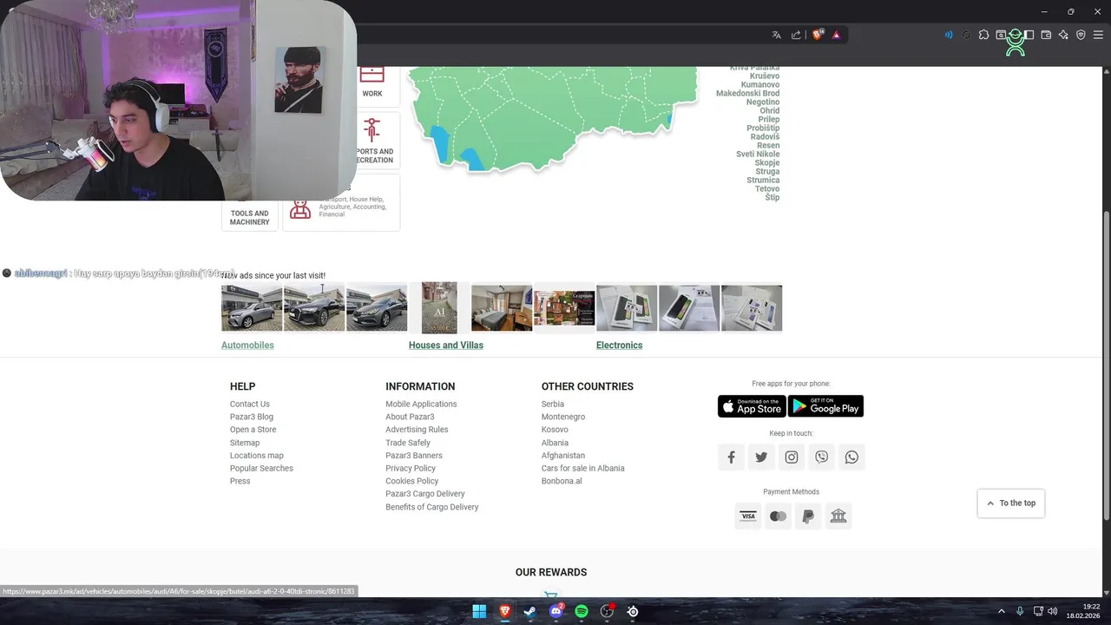Open Pazar3 Cargo Delivery link

pos(425,494)
